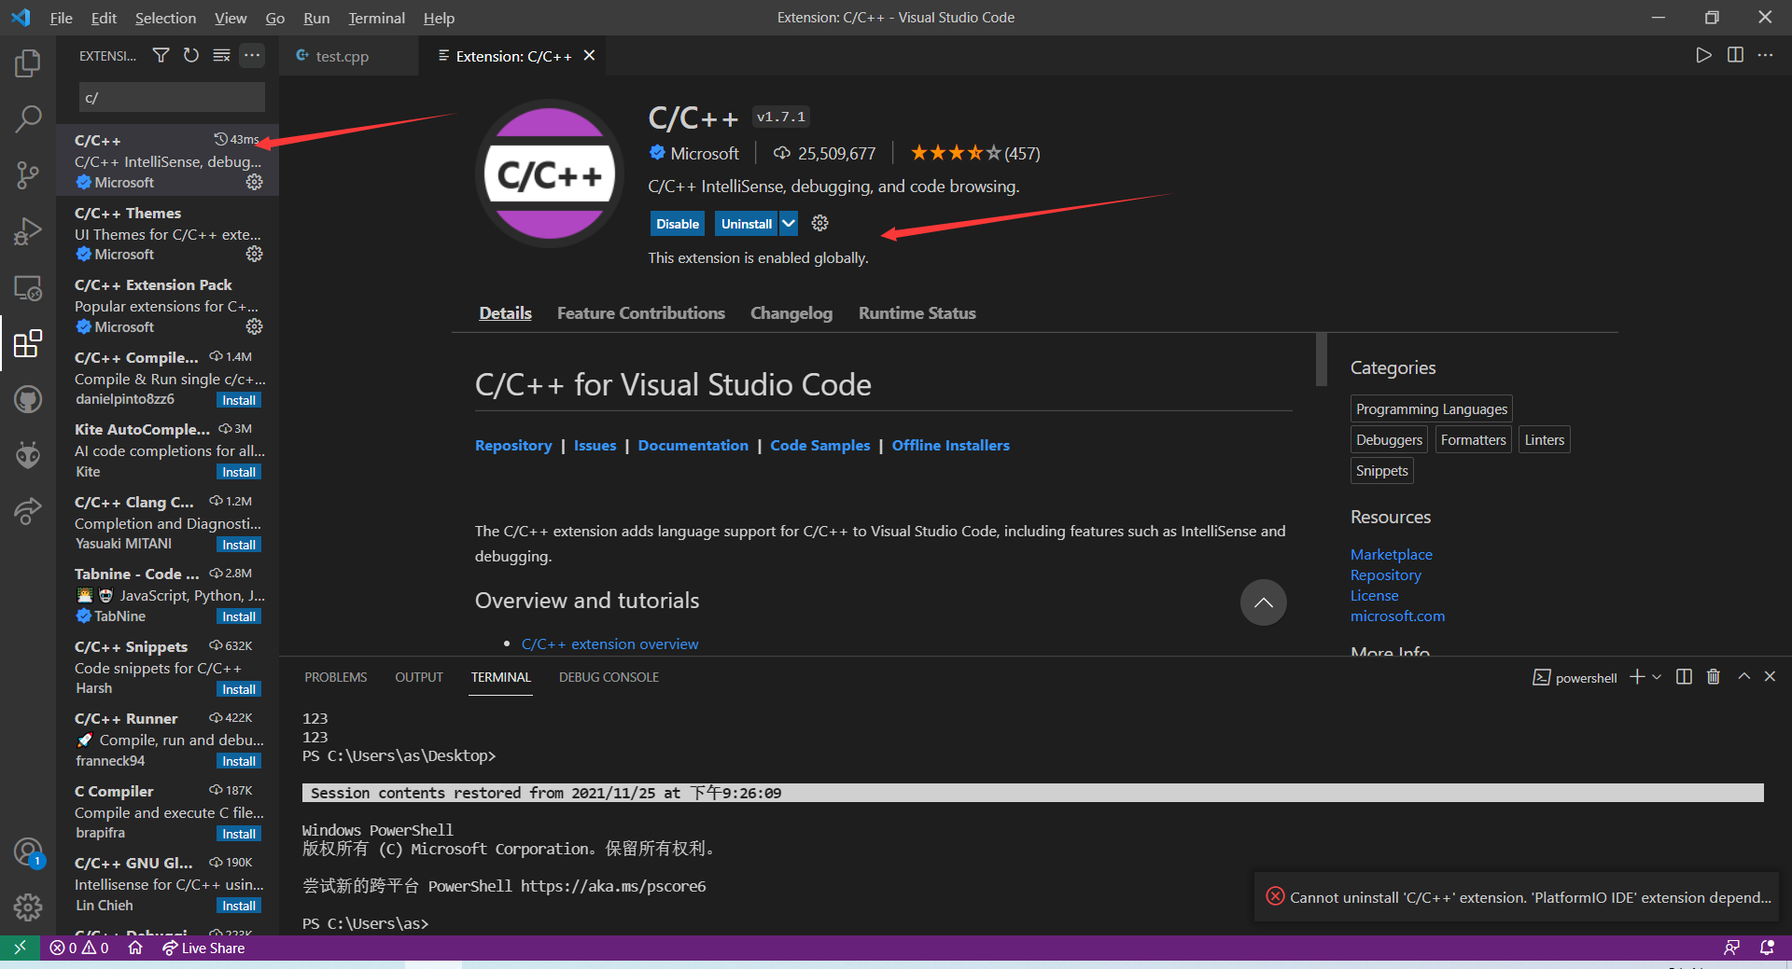Open the Live Share view icon
The image size is (1792, 969).
[x=28, y=511]
